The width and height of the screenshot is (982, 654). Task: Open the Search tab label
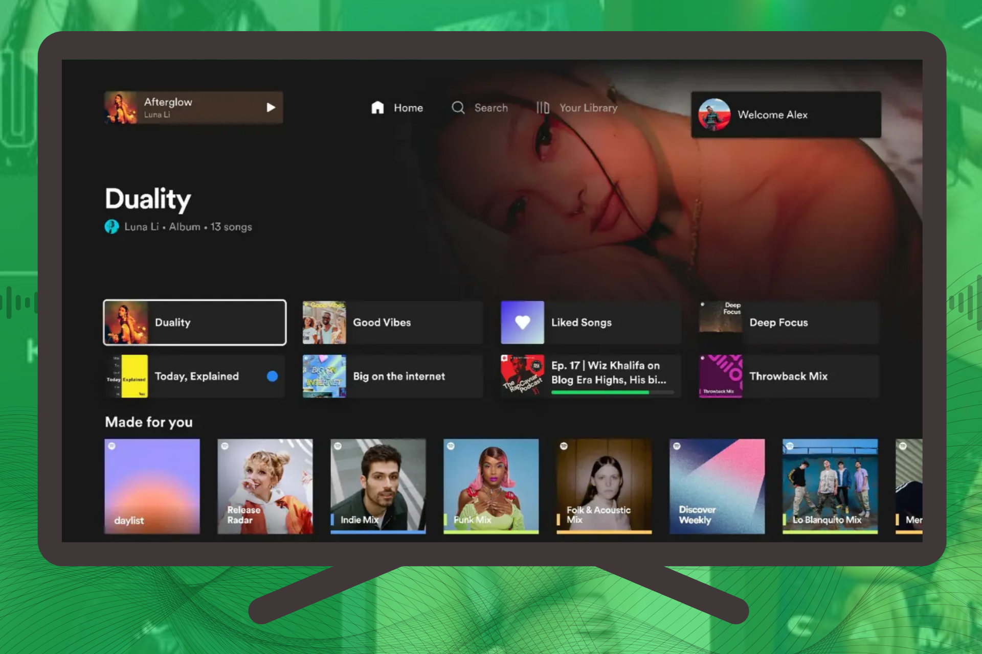pos(491,108)
